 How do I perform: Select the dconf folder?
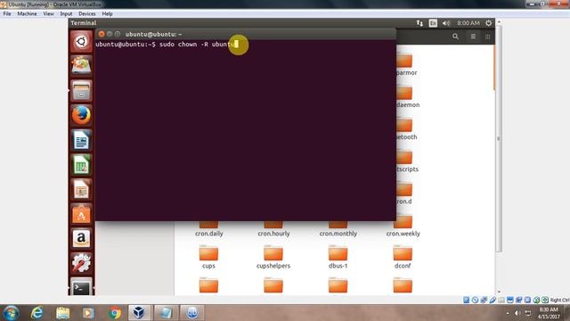coord(403,257)
